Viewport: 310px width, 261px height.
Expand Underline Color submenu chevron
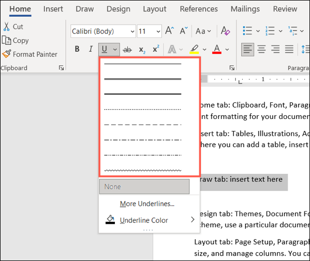[193, 219]
